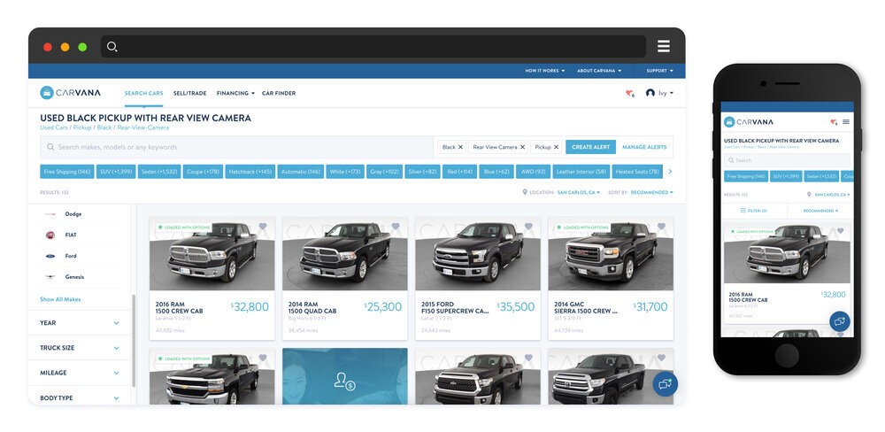Show more filter chips with the right chevron
Image resolution: width=885 pixels, height=432 pixels.
click(670, 172)
